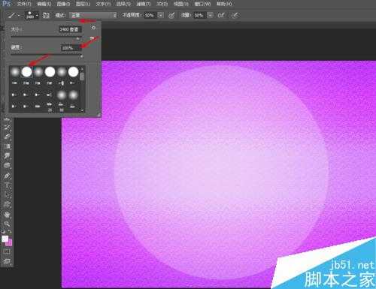Screen dimensions: 376x289
Task: Click the Ps application logo
Action: coord(7,4)
